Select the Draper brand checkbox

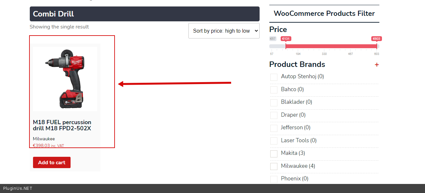click(x=274, y=115)
